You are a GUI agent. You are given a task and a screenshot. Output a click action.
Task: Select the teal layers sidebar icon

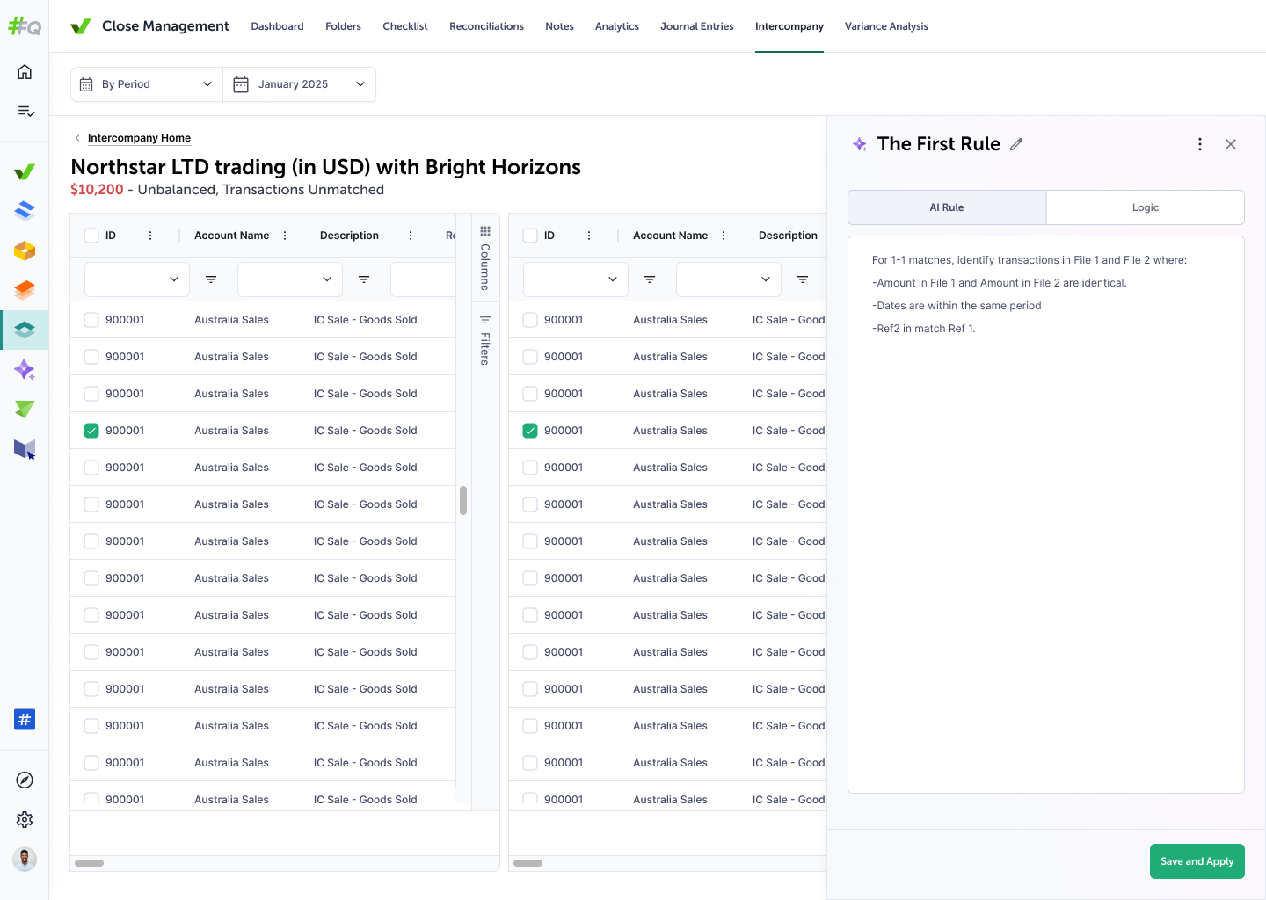coord(25,330)
